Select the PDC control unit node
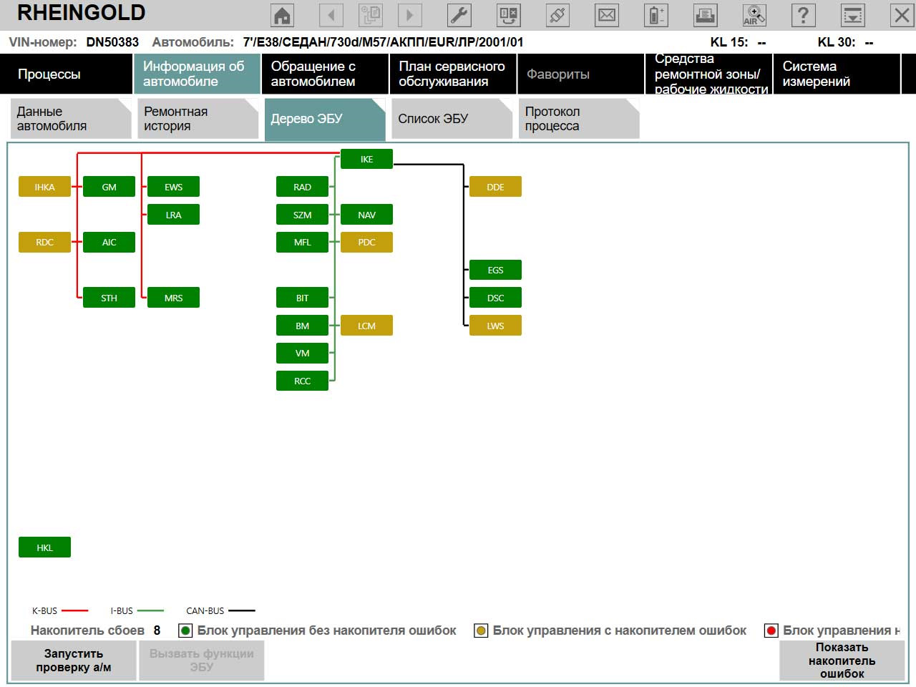Viewport: 916px width, 687px height. coord(366,242)
